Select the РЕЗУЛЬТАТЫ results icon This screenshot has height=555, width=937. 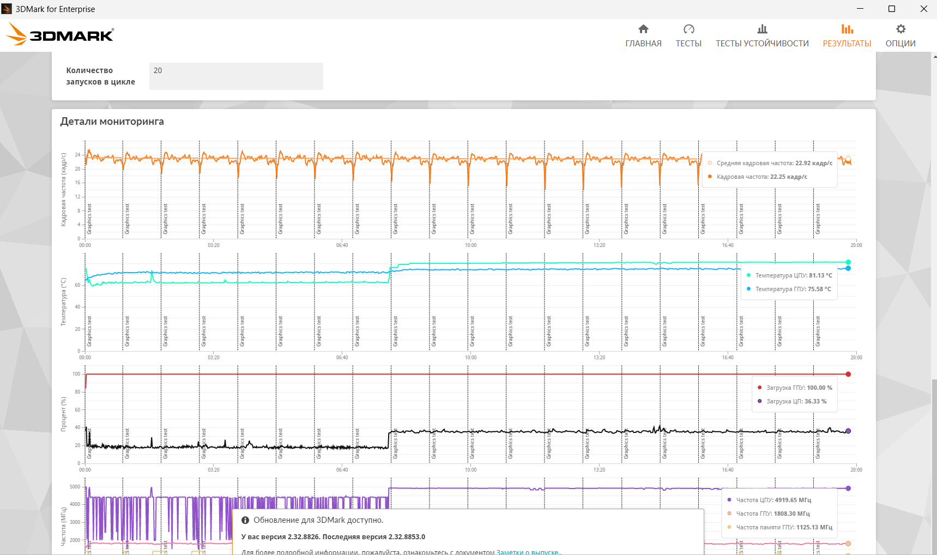(847, 29)
